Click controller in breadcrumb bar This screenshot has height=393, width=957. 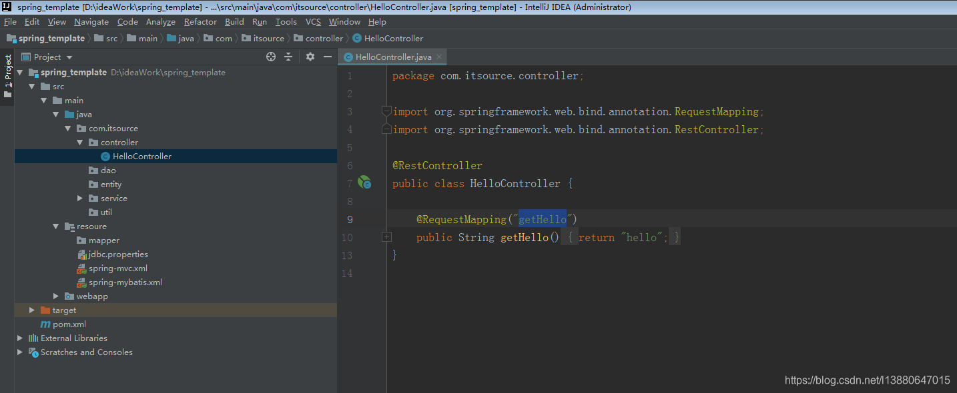(324, 39)
